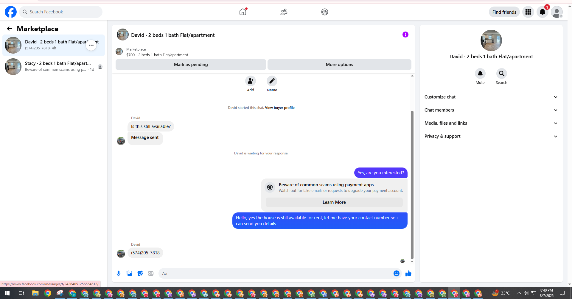Viewport: 572px width, 299px height.
Task: Send a voice clip
Action: pos(119,273)
